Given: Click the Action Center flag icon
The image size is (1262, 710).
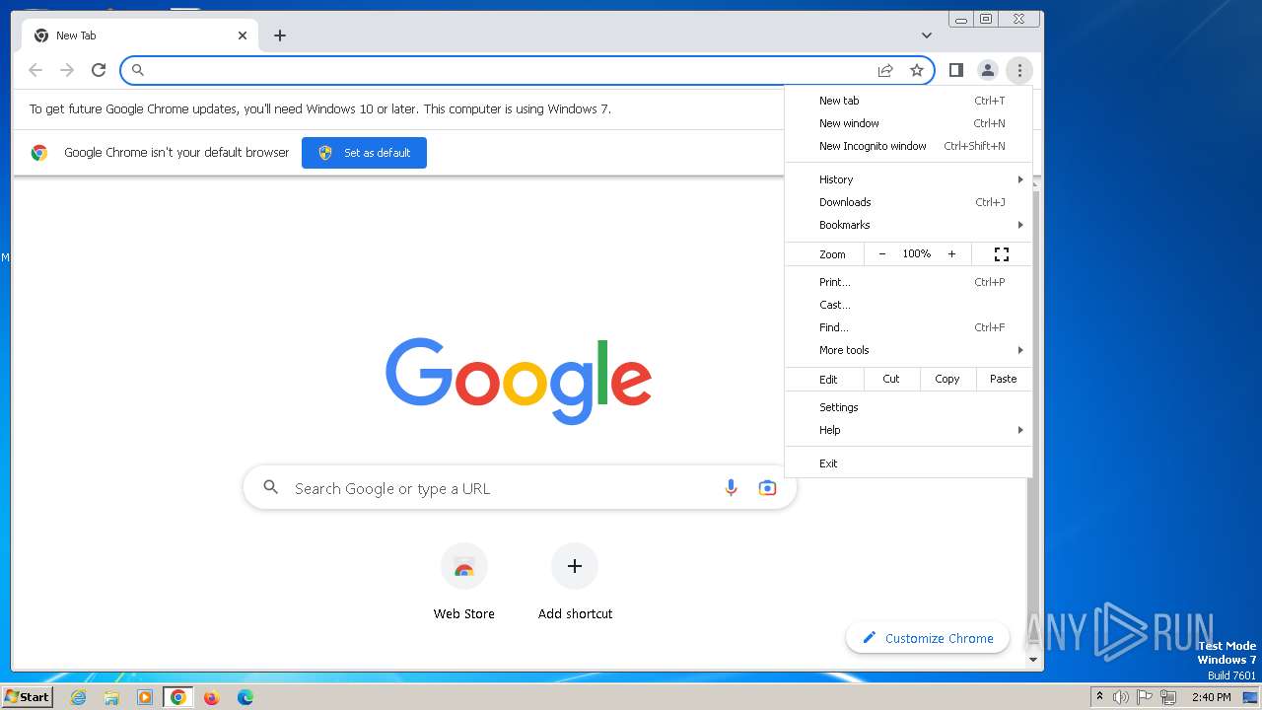Looking at the screenshot, I should [1145, 697].
